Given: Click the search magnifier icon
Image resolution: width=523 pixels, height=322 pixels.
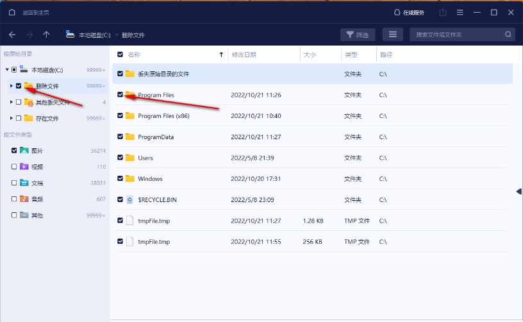Looking at the screenshot, I should point(508,35).
